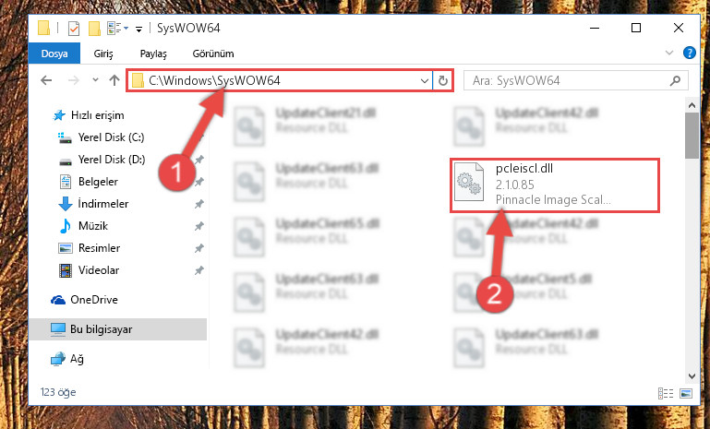
Task: Open OneDrive in the navigation pane
Action: 94,300
